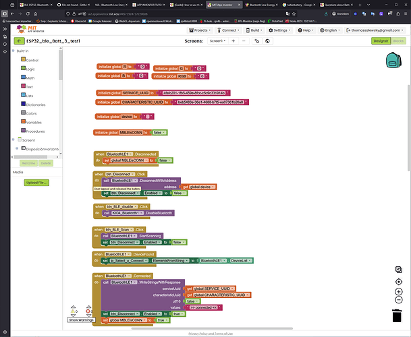Open the account email dropdown
The width and height of the screenshot is (411, 337).
point(375,30)
